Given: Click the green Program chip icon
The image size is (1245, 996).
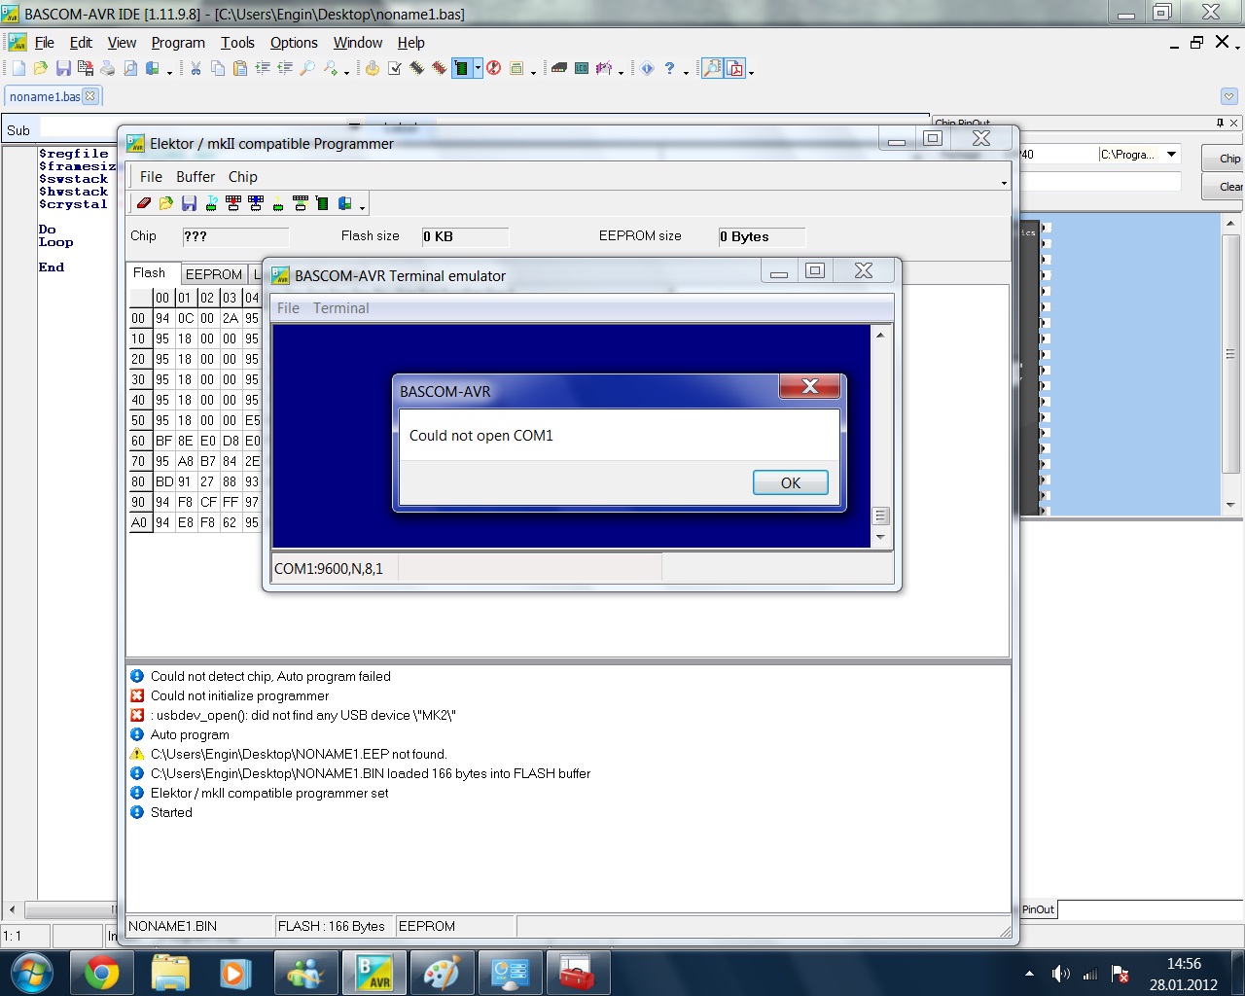Looking at the screenshot, I should tap(461, 68).
